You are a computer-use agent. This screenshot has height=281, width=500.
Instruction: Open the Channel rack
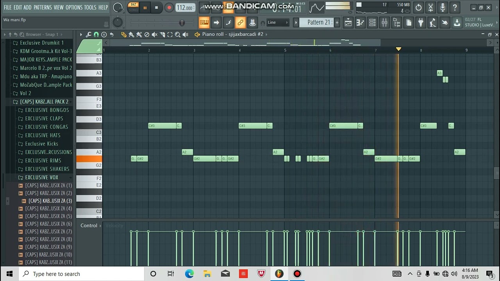372,23
